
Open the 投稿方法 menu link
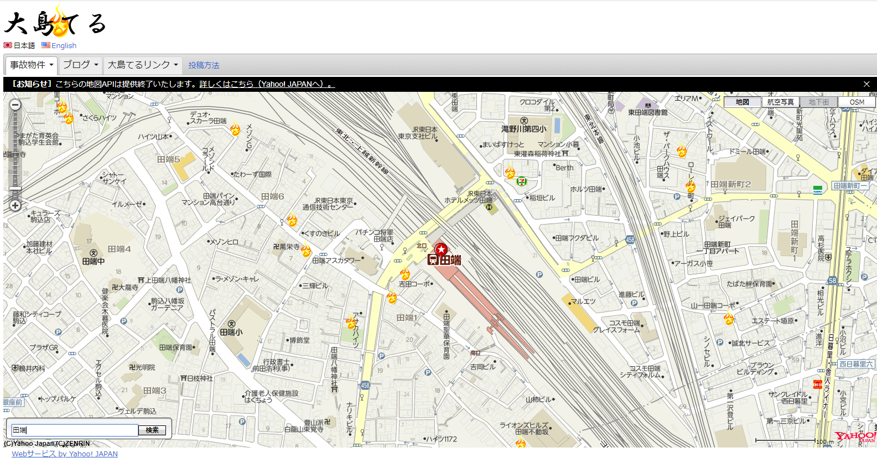204,65
